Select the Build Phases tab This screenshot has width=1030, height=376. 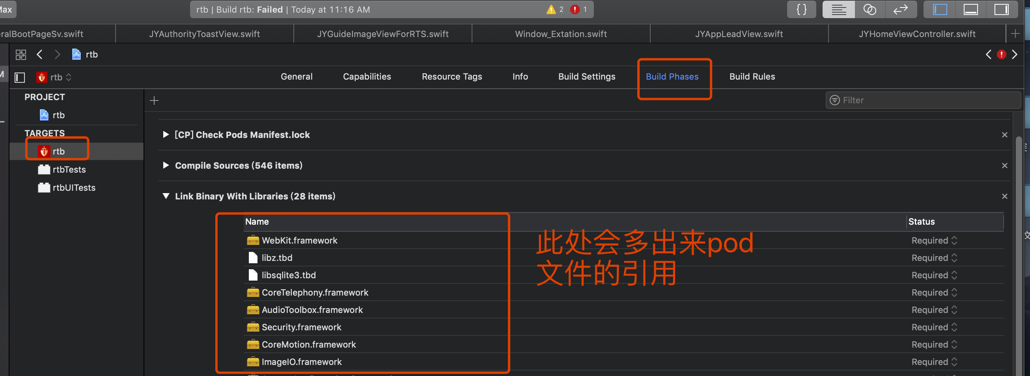672,76
